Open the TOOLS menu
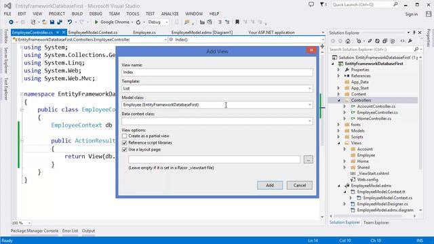The image size is (434, 244). click(133, 14)
